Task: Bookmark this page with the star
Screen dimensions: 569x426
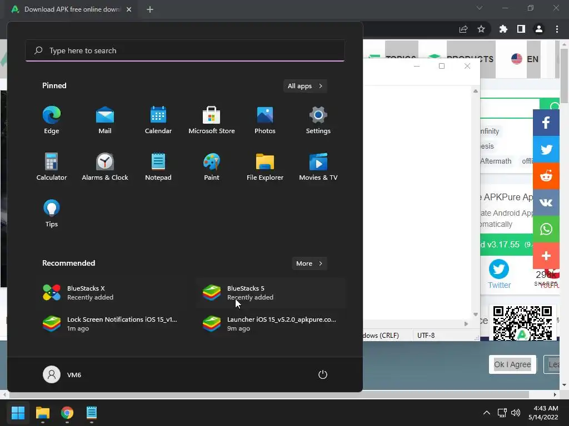Action: (481, 29)
